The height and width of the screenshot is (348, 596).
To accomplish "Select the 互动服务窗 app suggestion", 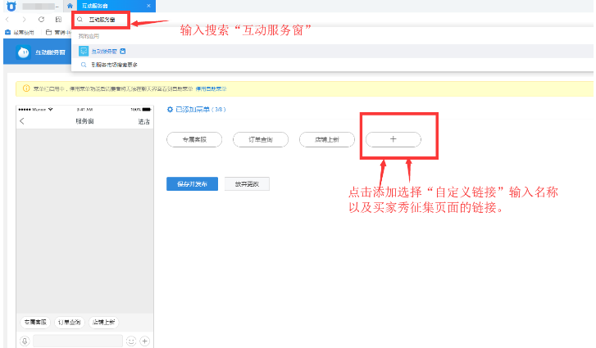I will [x=332, y=52].
